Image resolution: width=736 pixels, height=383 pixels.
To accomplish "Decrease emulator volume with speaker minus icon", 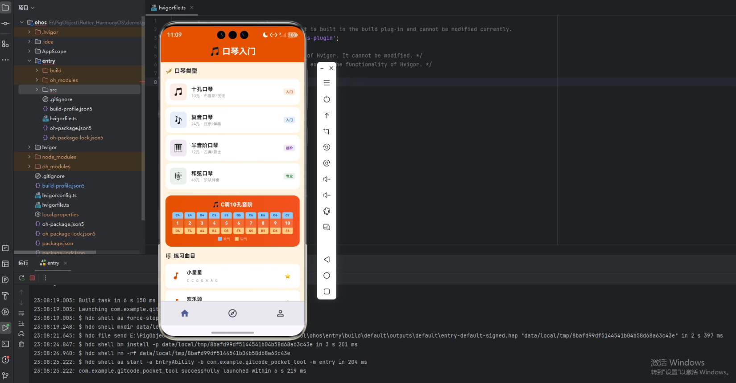I will (327, 195).
